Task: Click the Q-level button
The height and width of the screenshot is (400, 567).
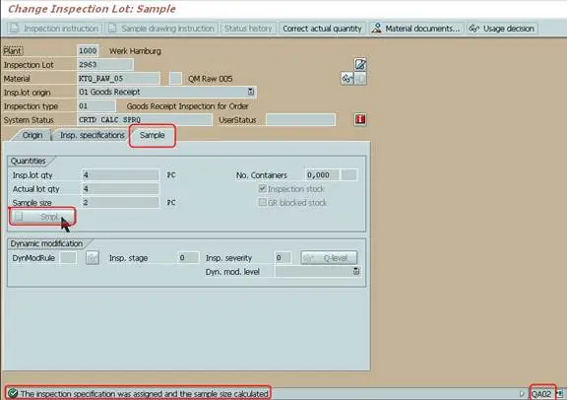Action: 329,258
